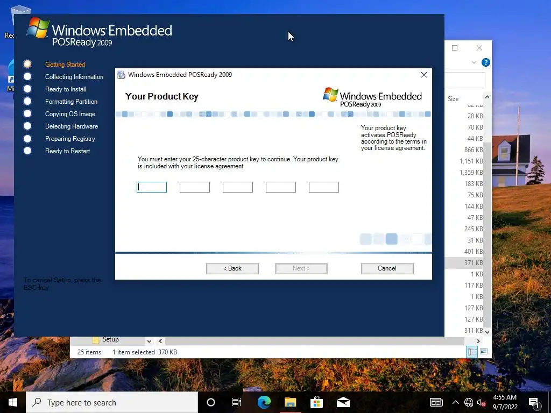Click the Cancel button in setup dialog

point(387,268)
